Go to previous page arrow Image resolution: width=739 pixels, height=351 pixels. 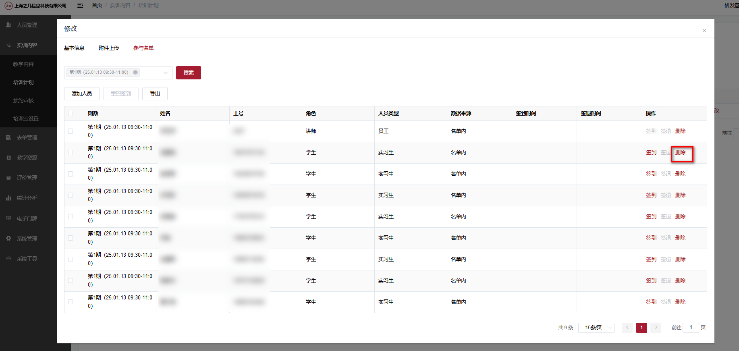(x=627, y=328)
